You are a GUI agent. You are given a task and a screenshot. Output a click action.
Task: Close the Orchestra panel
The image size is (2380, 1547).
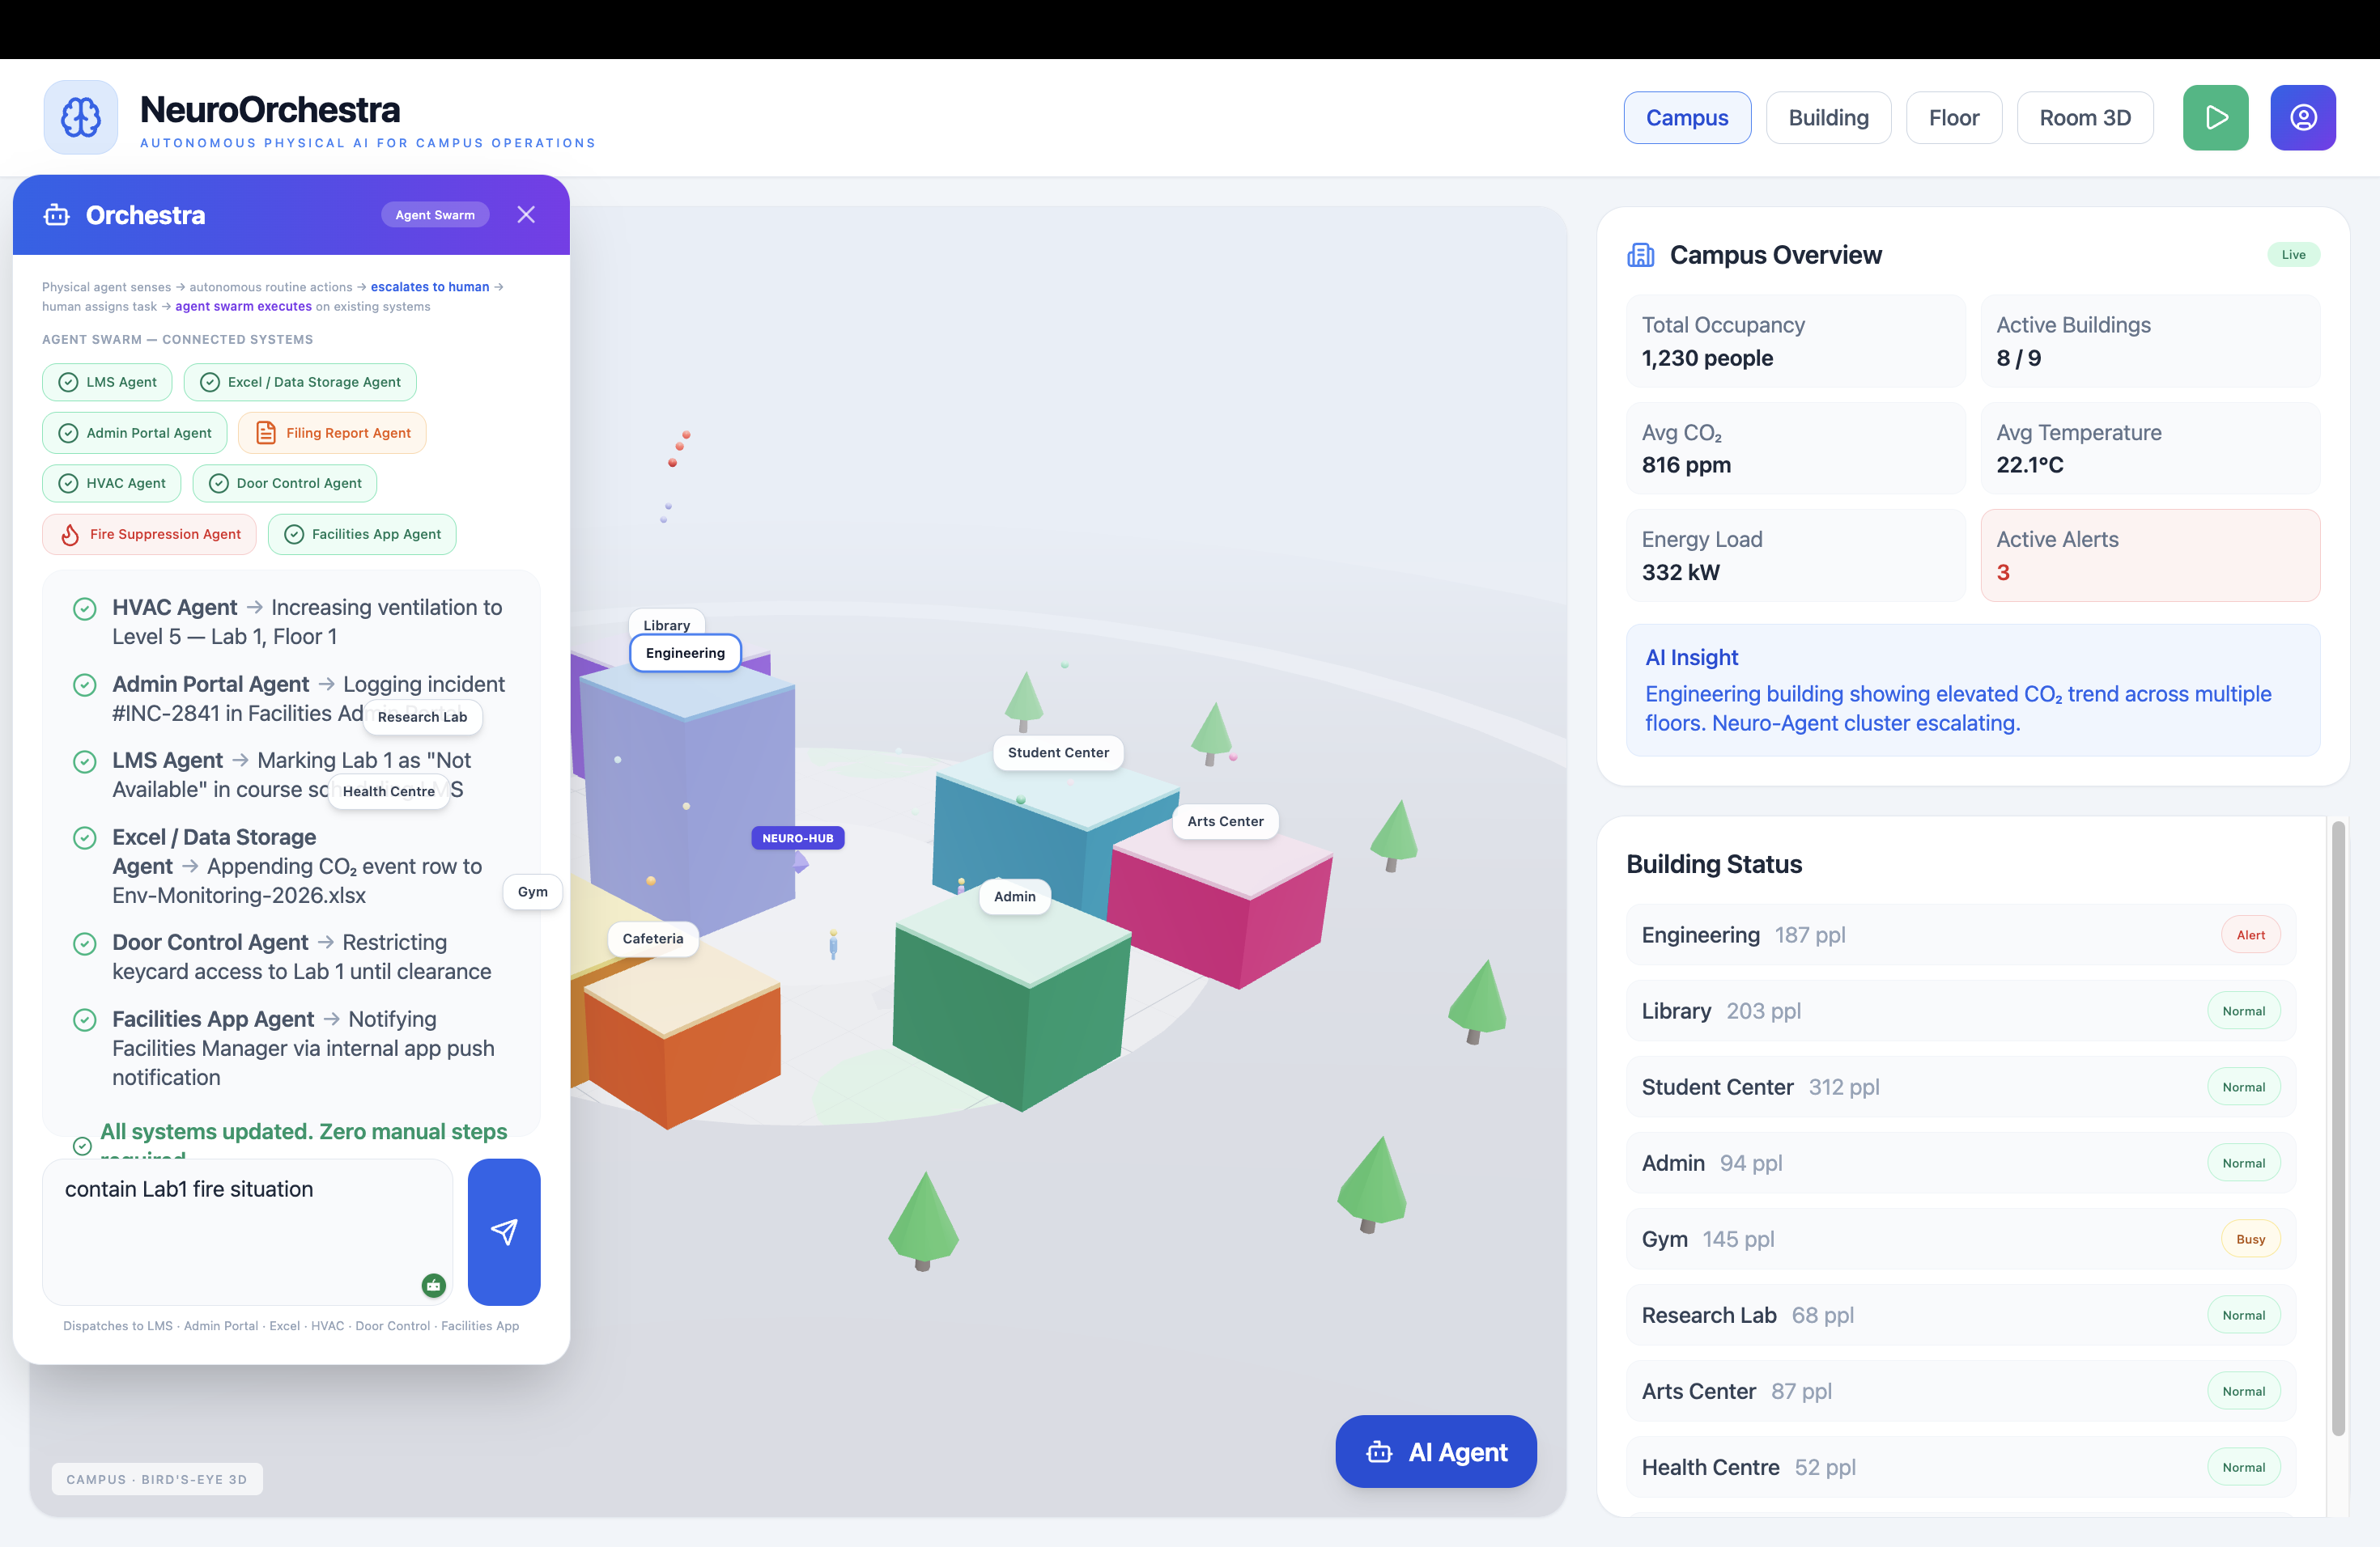[526, 215]
